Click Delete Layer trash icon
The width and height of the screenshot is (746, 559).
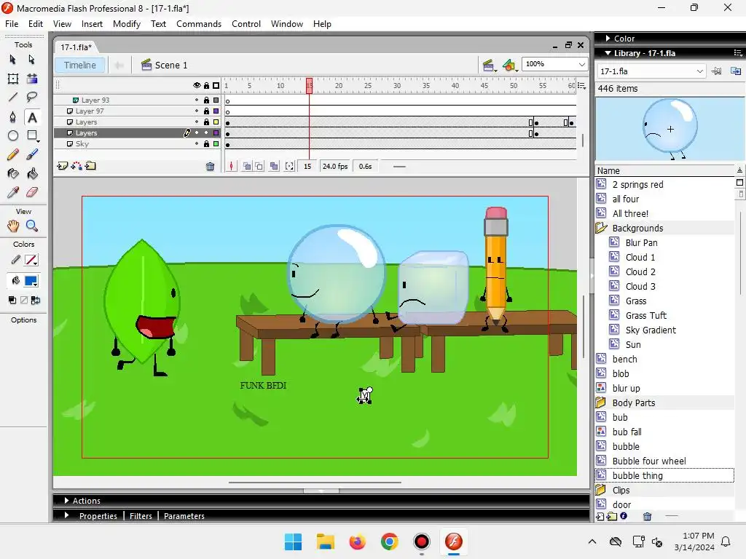tap(210, 167)
